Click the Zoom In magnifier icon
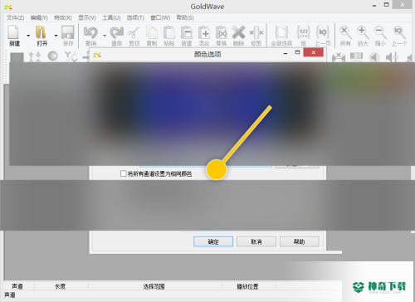This screenshot has height=302, width=415. (363, 32)
